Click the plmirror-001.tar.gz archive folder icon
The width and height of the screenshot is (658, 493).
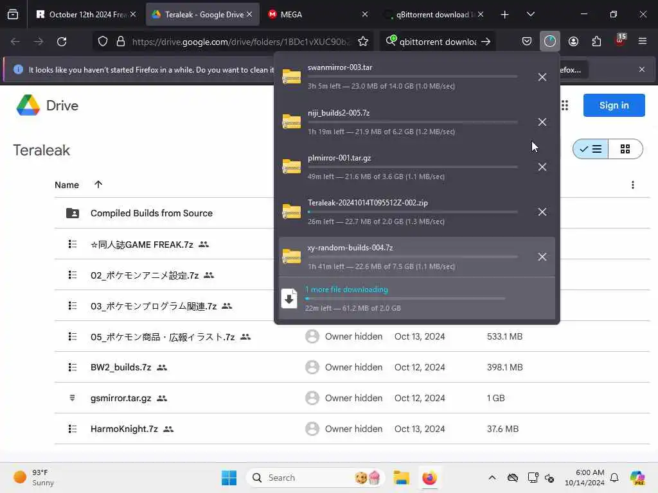click(x=292, y=166)
